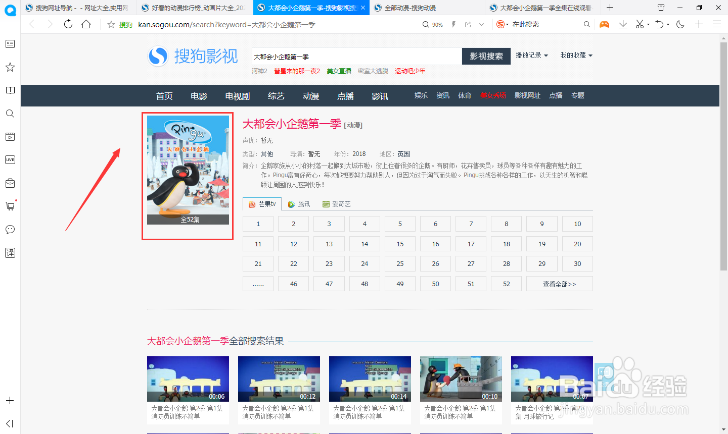
Task: Expand the hidden episodes ellipsis
Action: (x=258, y=284)
